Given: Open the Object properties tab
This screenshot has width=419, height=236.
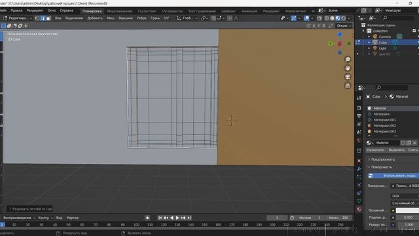Looking at the screenshot, I should click(359, 161).
